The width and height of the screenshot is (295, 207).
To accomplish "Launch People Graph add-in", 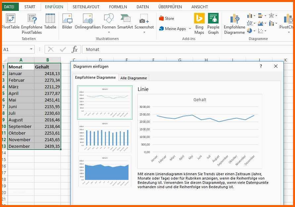I will [x=213, y=24].
